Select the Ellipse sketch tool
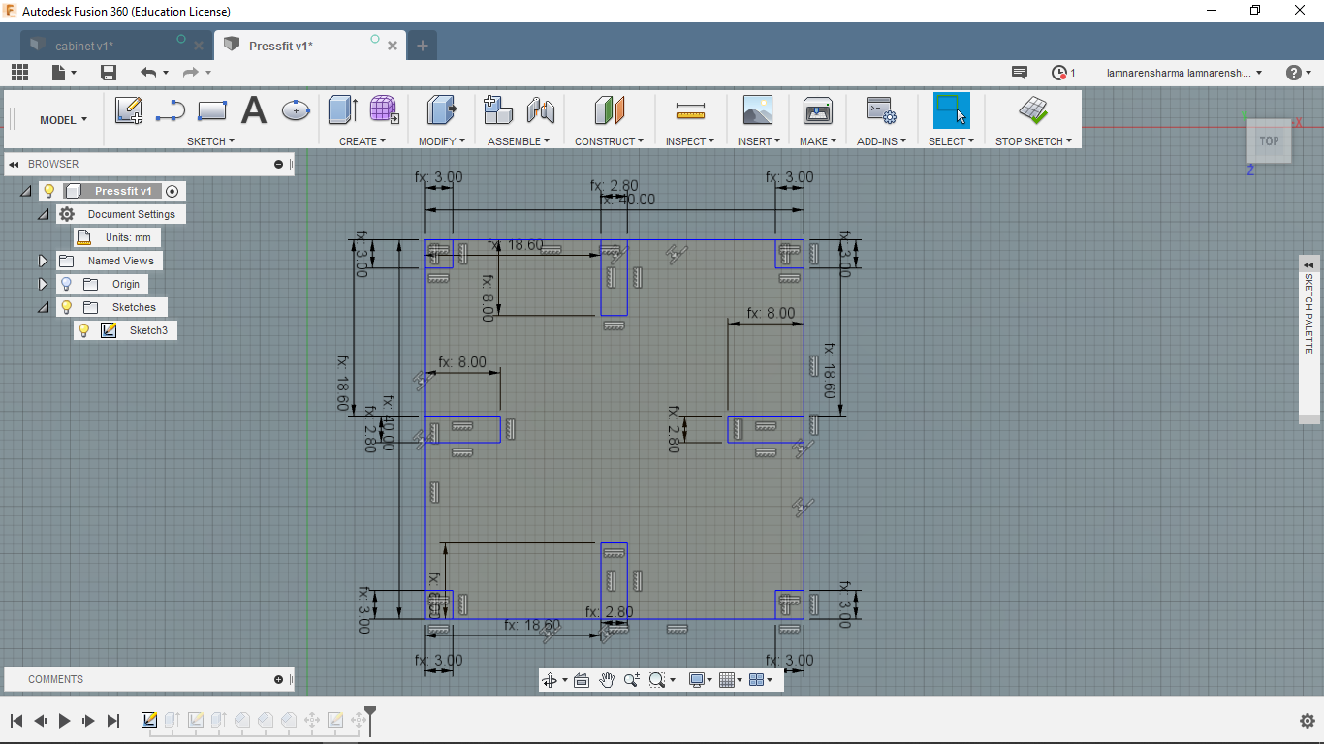1324x744 pixels. (296, 110)
